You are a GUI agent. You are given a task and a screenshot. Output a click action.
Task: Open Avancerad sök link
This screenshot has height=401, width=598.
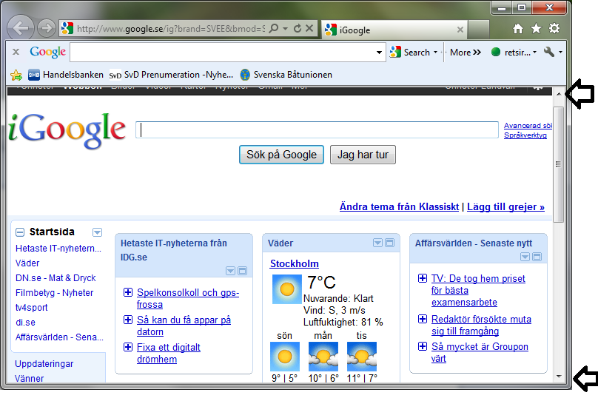click(x=528, y=126)
